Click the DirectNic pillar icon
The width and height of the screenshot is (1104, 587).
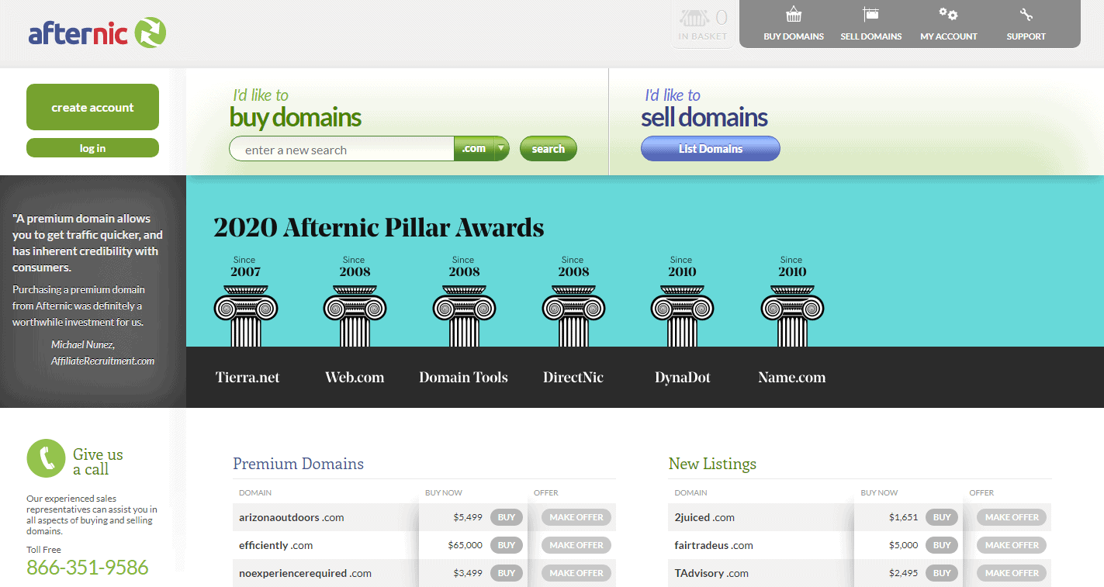(573, 316)
